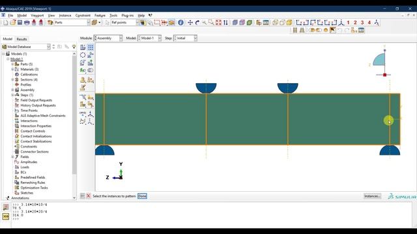Click the Create Datum Point tool
This screenshot has width=417, height=234.
(83, 114)
